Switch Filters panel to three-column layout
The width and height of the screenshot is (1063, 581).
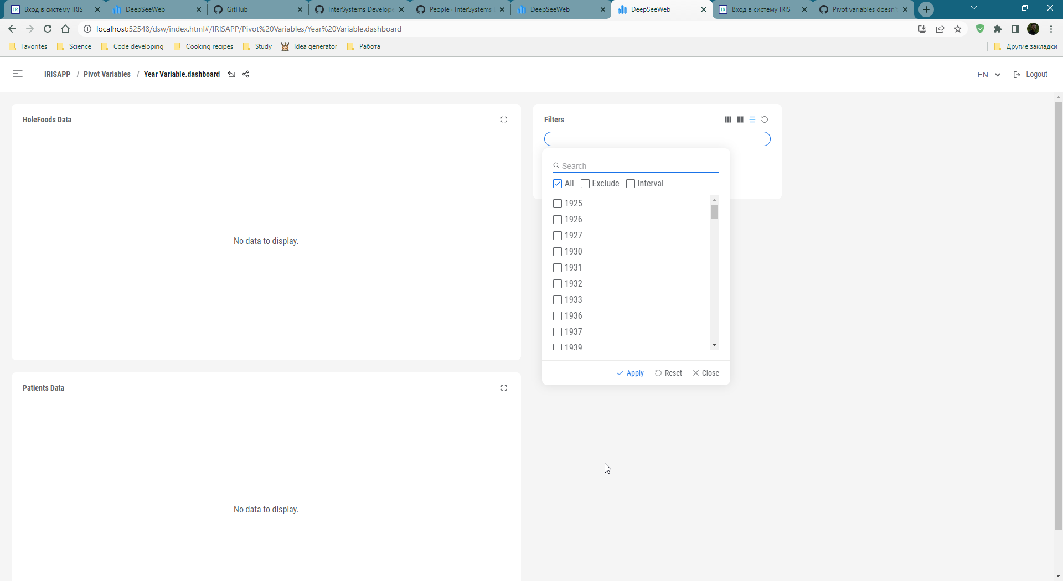tap(727, 119)
